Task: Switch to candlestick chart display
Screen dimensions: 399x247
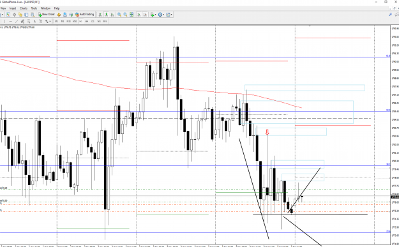Action: click(106, 15)
